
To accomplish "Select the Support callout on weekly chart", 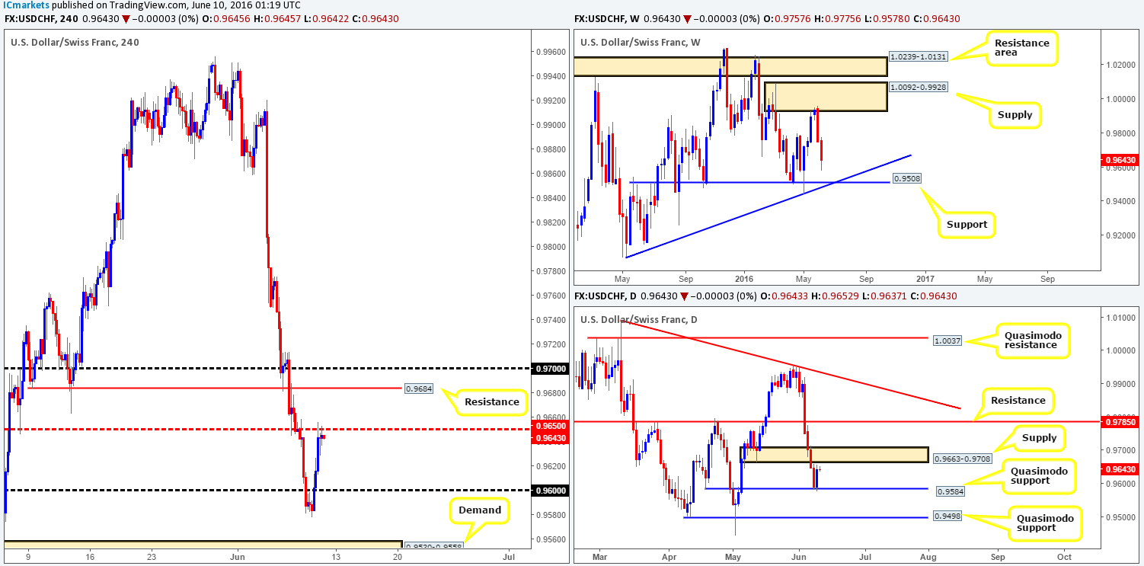I will click(x=967, y=224).
